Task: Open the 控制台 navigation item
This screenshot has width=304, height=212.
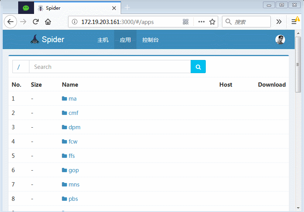Action: [x=150, y=40]
